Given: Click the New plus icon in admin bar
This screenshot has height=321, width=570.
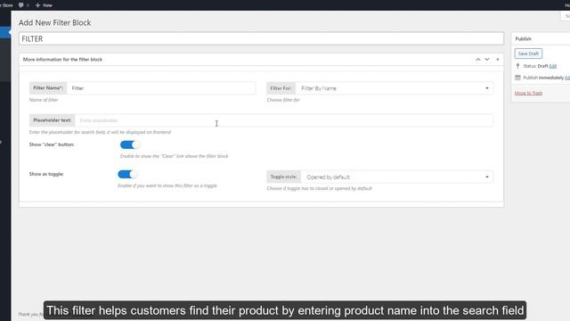Looking at the screenshot, I should [x=37, y=5].
